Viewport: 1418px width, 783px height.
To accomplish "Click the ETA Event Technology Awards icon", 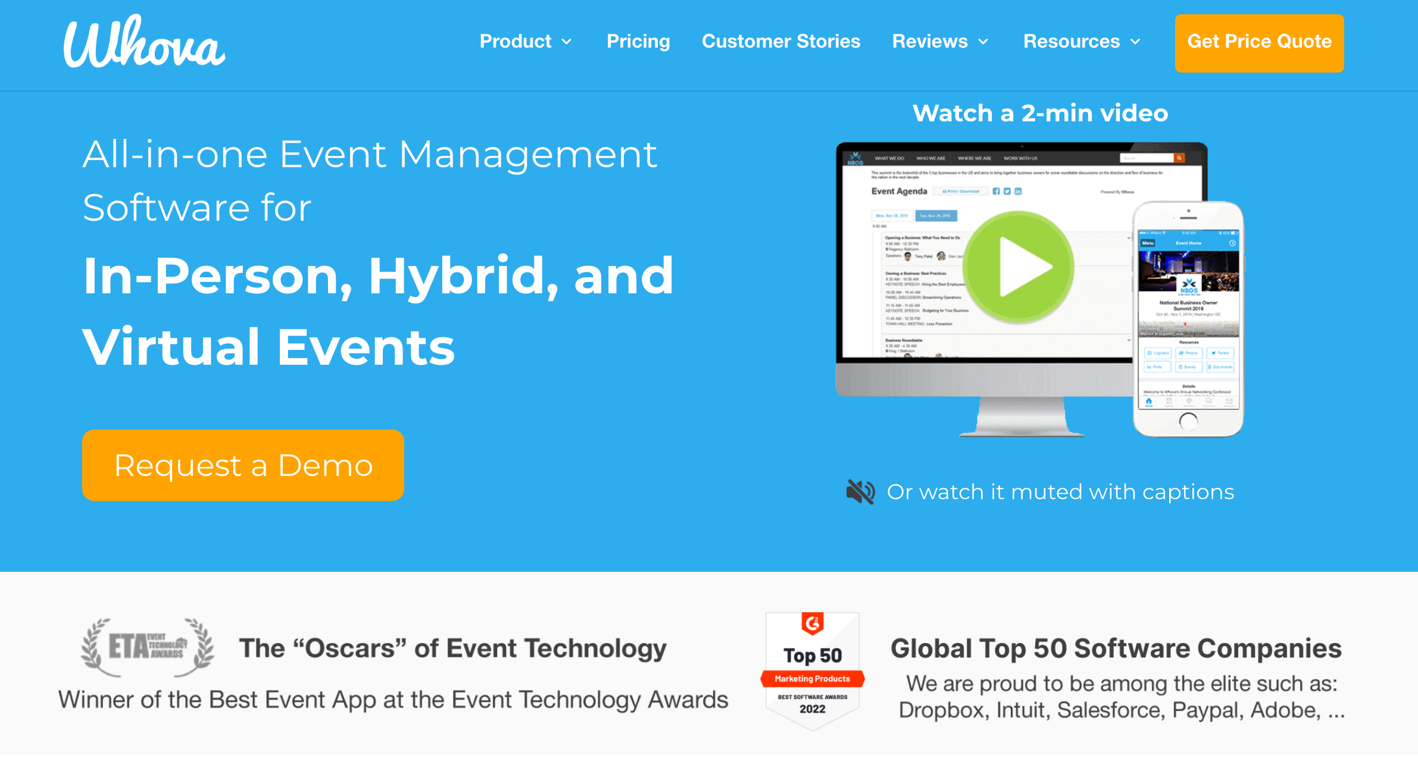I will (149, 645).
